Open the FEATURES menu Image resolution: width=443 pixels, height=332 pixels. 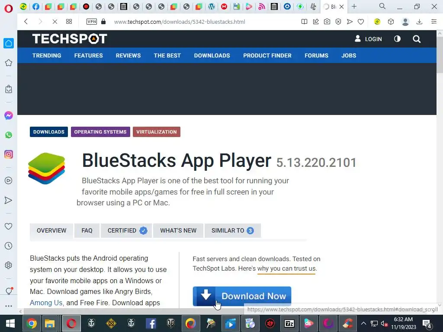[x=88, y=56]
